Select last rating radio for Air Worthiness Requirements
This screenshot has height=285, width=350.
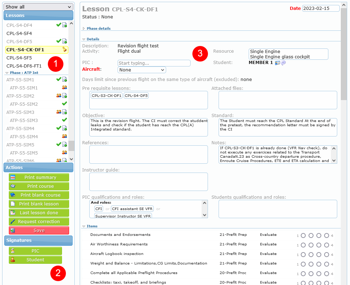pyautogui.click(x=327, y=245)
